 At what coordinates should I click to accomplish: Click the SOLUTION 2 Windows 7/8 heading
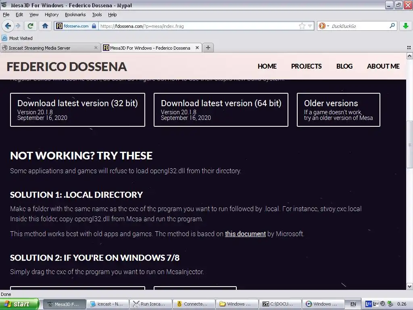pos(94,258)
